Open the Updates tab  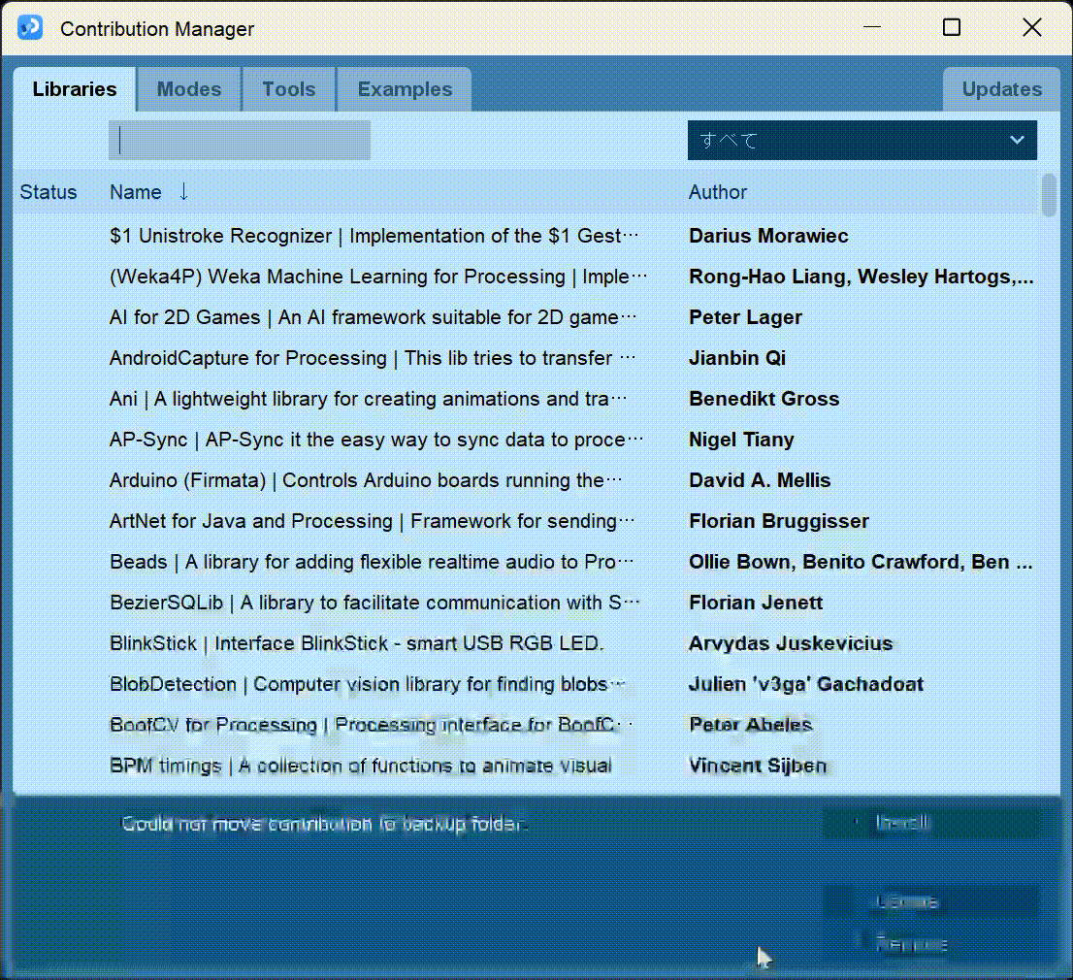click(x=1002, y=89)
